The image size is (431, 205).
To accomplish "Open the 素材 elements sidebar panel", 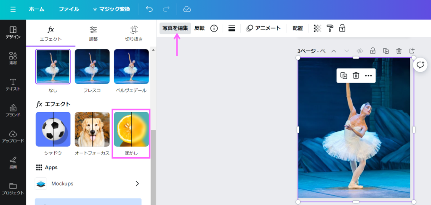I will coord(13,58).
